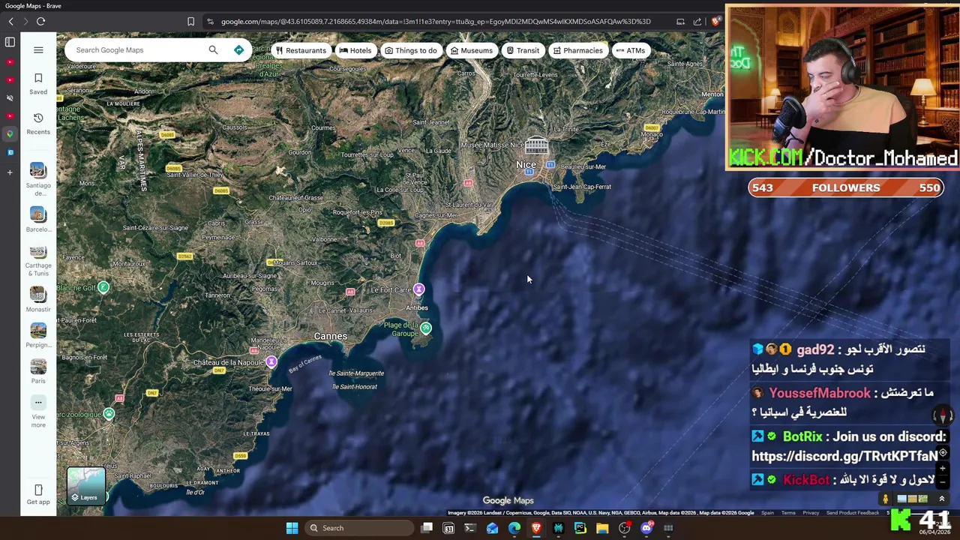The width and height of the screenshot is (960, 540).
Task: Open Microsoft Edge from the taskbar
Action: [x=514, y=528]
